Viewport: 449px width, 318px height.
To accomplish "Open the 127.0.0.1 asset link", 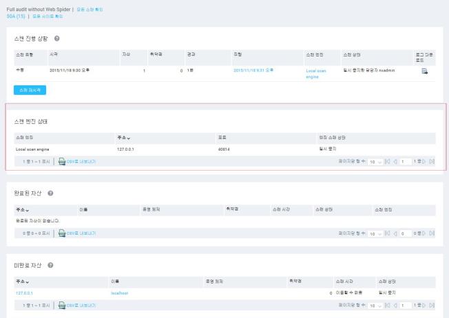I will click(x=23, y=293).
